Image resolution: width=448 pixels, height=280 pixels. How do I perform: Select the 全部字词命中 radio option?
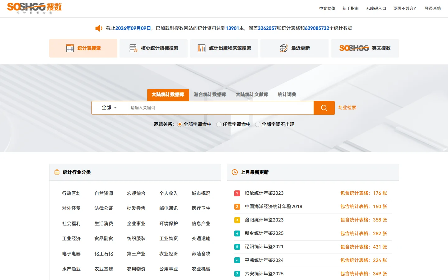click(180, 124)
